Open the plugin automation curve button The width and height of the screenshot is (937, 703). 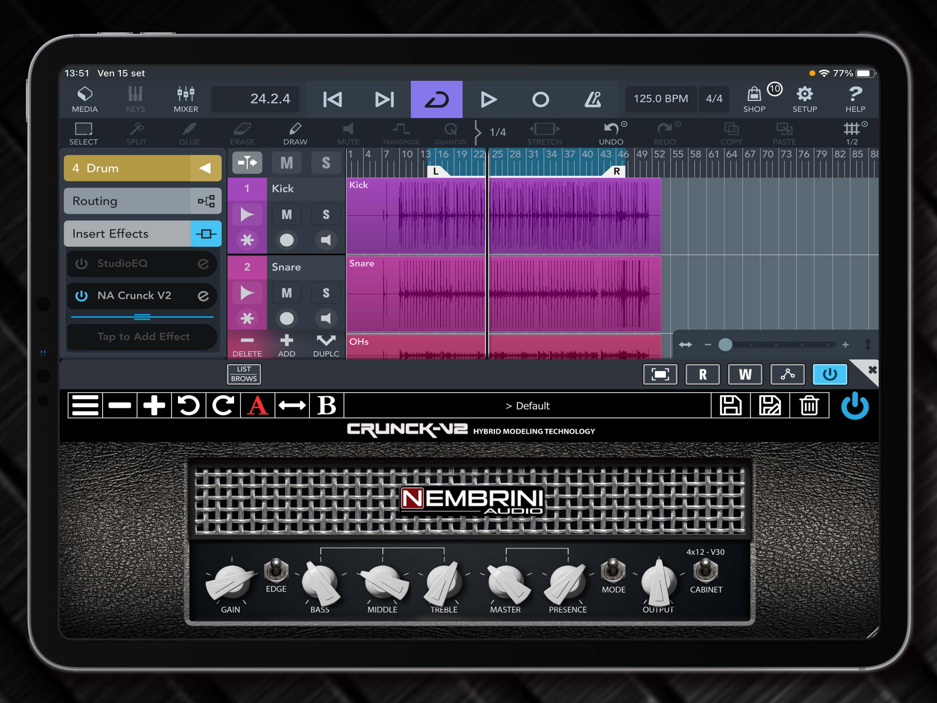[787, 374]
